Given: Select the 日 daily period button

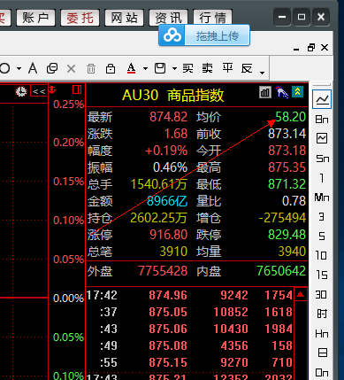Looking at the screenshot, I should click(322, 353).
